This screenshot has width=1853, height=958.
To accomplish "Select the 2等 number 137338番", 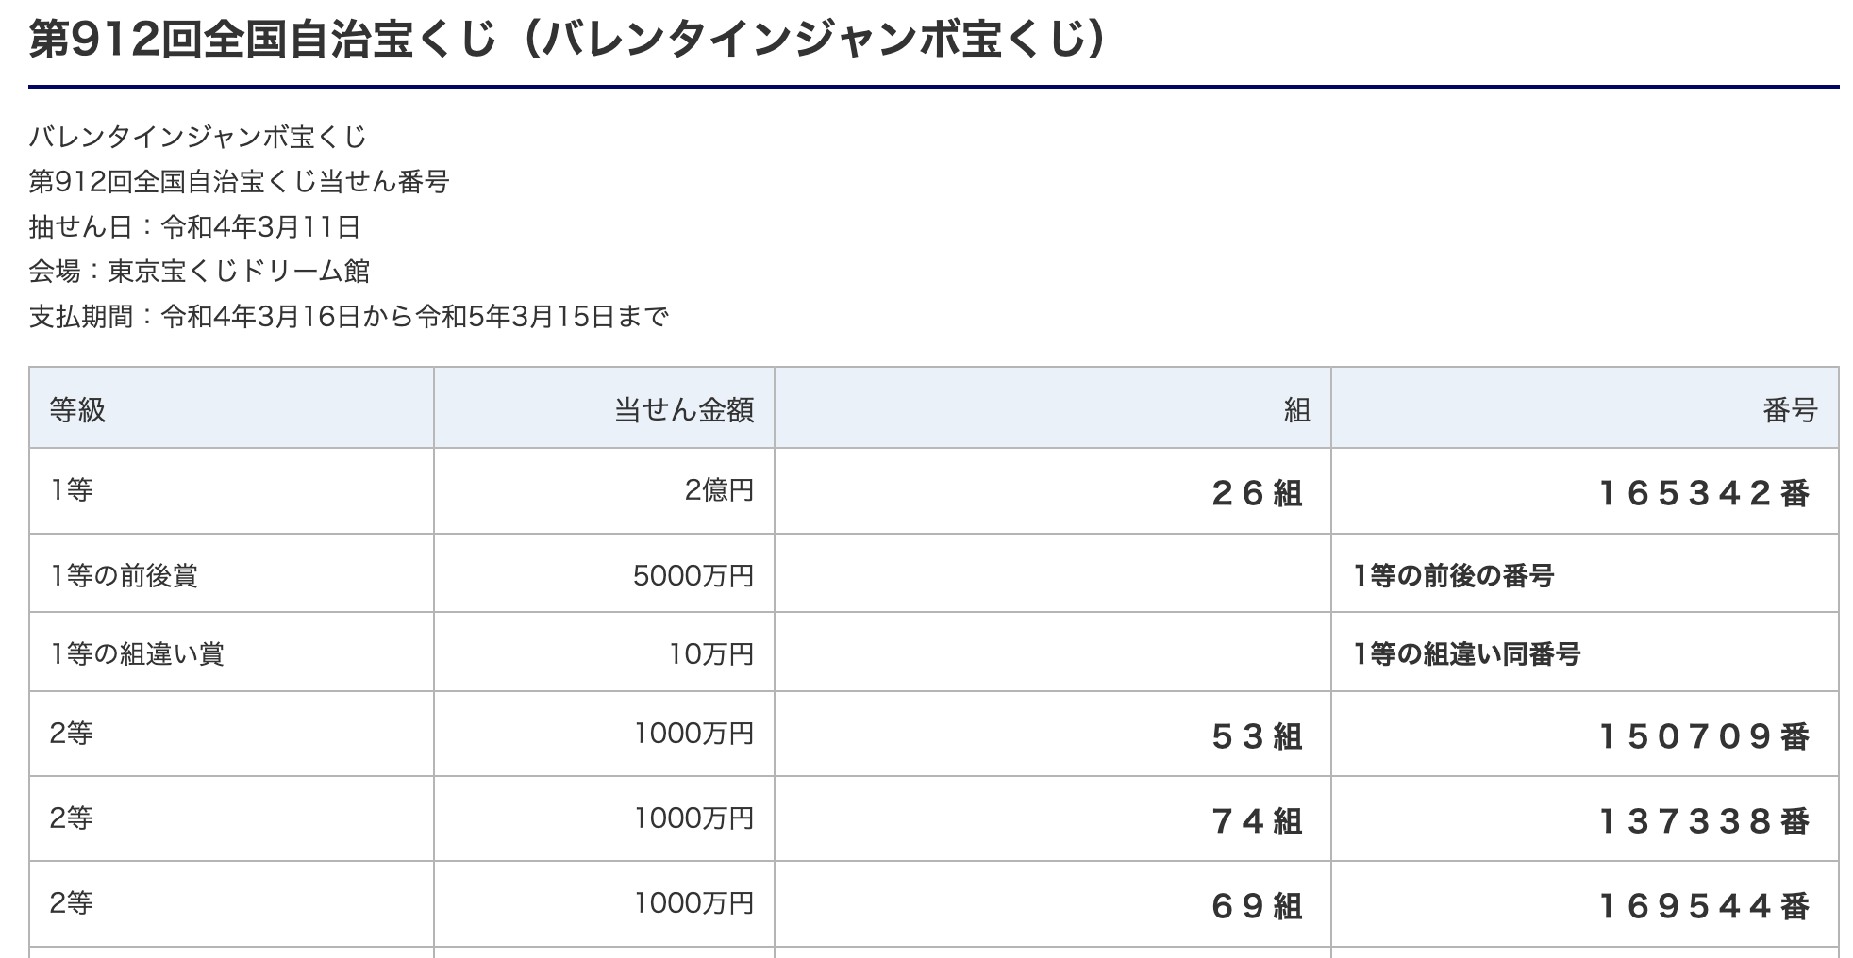I will [1704, 821].
